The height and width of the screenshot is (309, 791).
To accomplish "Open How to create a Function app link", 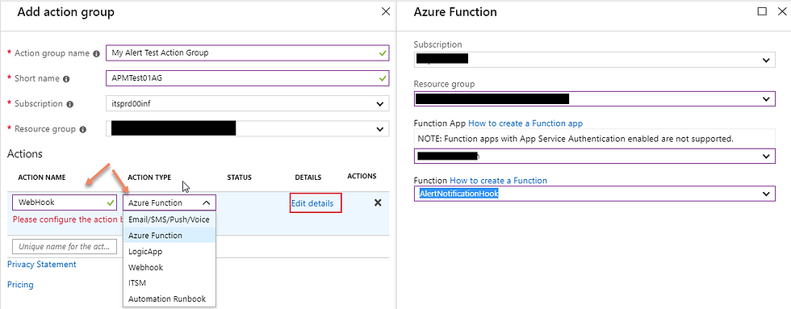I will 525,123.
